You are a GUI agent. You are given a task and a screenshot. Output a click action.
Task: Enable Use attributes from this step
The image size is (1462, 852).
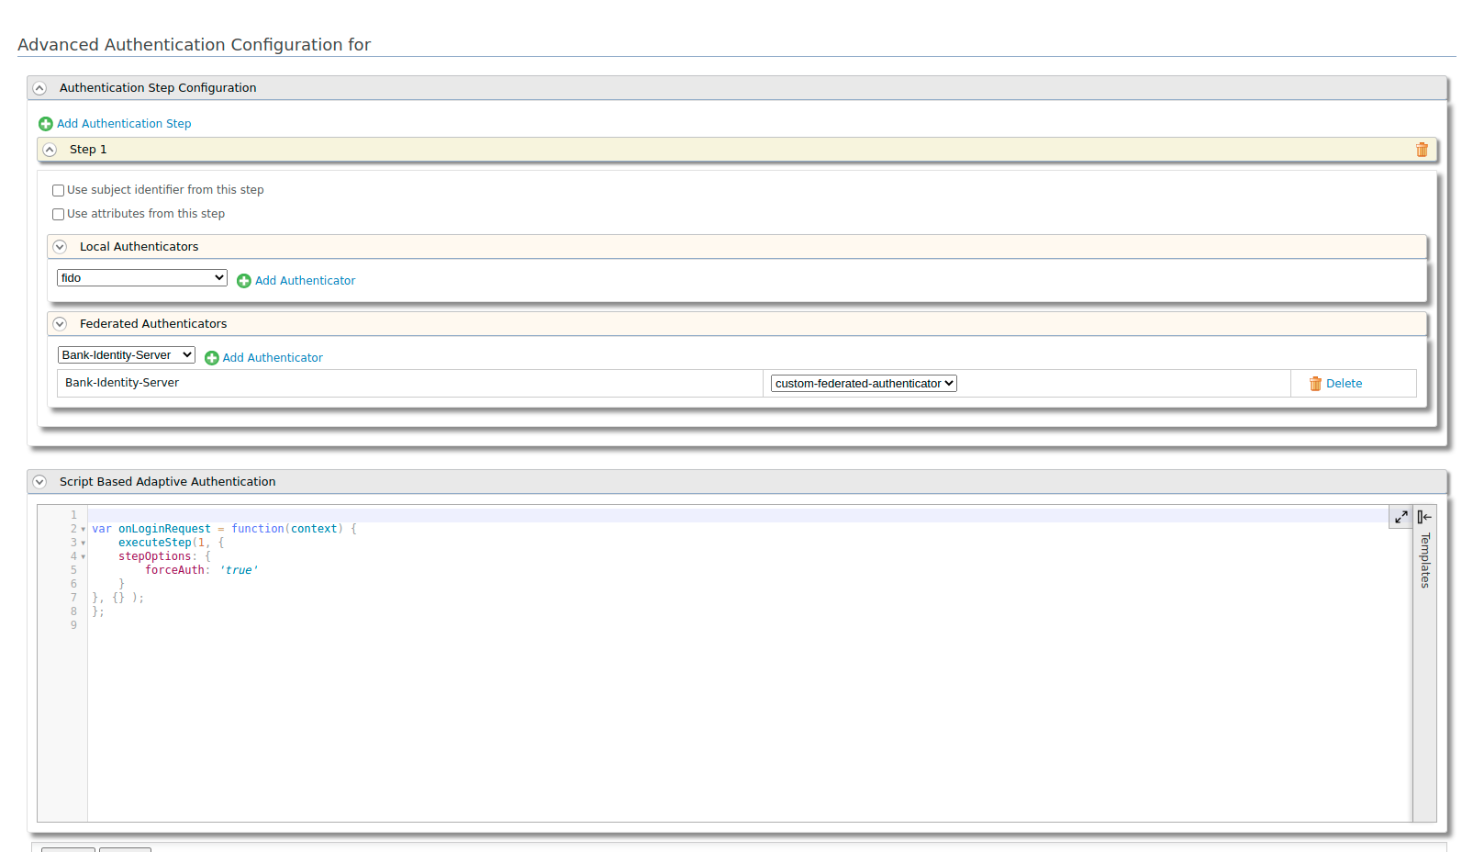pyautogui.click(x=58, y=215)
